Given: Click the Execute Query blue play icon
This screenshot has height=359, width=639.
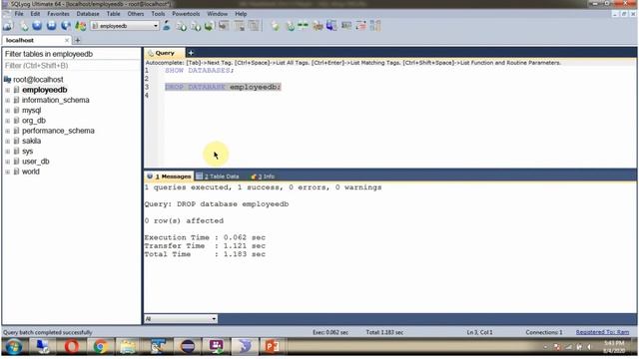Looking at the screenshot, I should (37, 26).
